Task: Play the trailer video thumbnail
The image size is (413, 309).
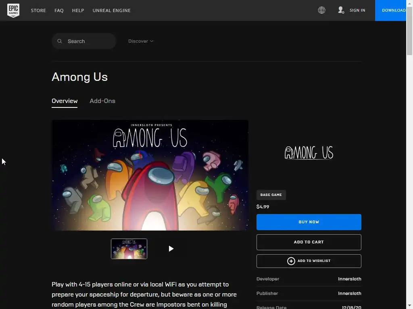Action: (x=171, y=249)
